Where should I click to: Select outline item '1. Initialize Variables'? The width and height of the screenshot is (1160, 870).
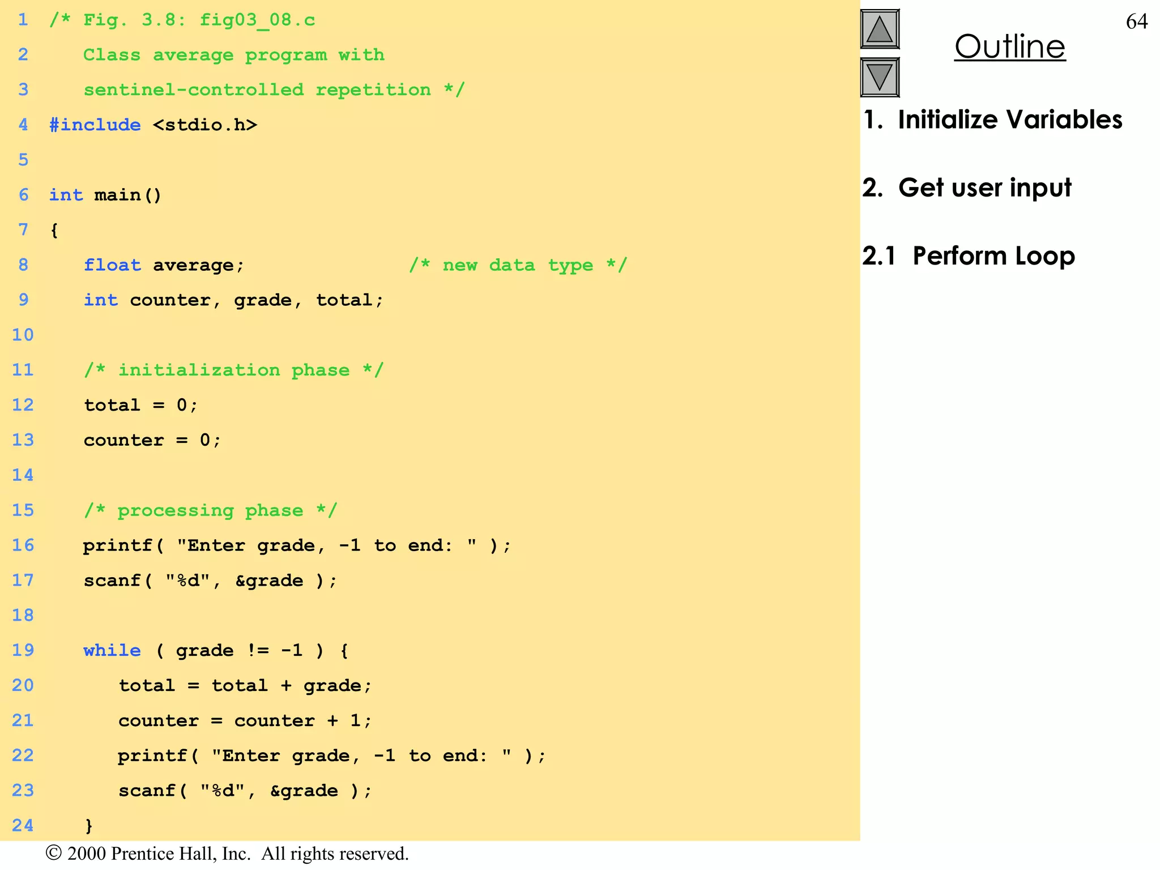tap(992, 120)
